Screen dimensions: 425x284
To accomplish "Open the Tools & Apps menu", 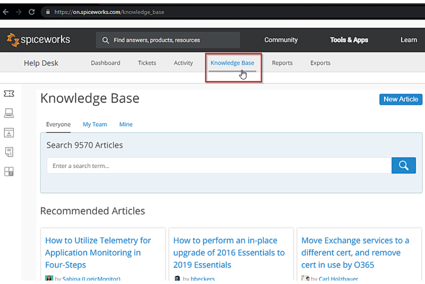I will tap(349, 40).
